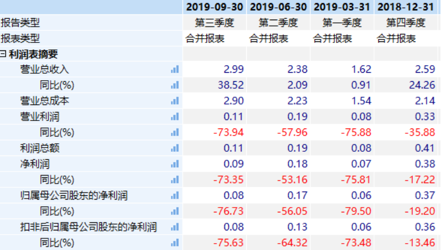Open chart icon for 营业总收入 row
This screenshot has height=250, width=441.
coord(175,69)
